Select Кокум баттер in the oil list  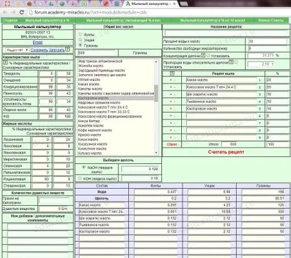click(116, 121)
